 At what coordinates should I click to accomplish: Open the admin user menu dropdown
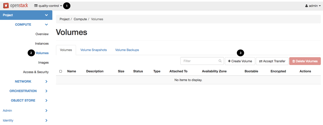click(x=313, y=6)
